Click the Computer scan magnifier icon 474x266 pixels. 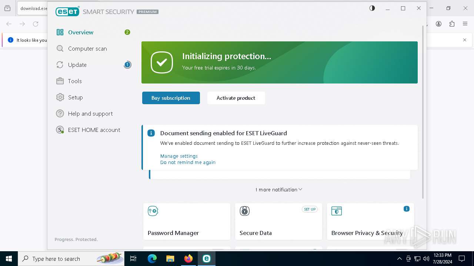60,49
